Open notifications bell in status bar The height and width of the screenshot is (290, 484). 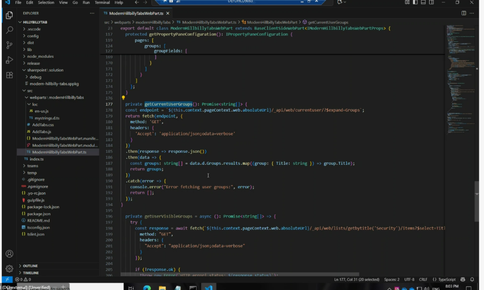click(x=472, y=279)
